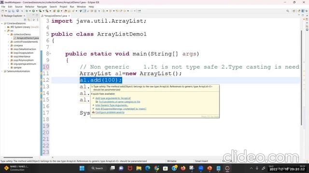Open the Run button dropdown arrow
The image size is (309, 173).
[37, 11]
